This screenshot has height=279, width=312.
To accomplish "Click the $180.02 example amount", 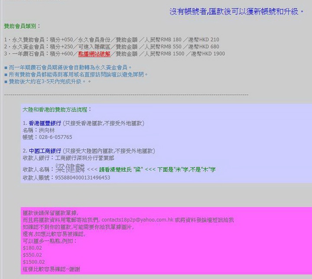I will [32, 248].
